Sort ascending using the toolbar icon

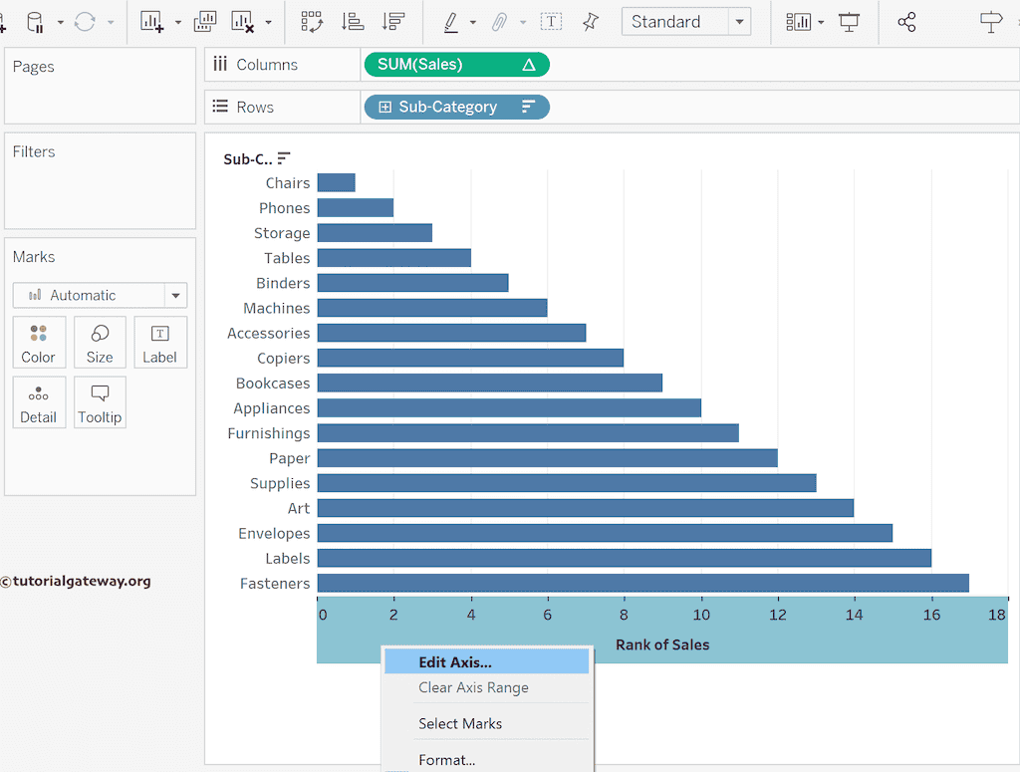point(352,22)
